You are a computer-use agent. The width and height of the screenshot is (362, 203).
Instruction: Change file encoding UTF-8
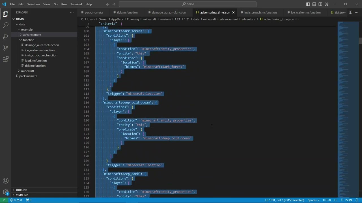coord(327,200)
